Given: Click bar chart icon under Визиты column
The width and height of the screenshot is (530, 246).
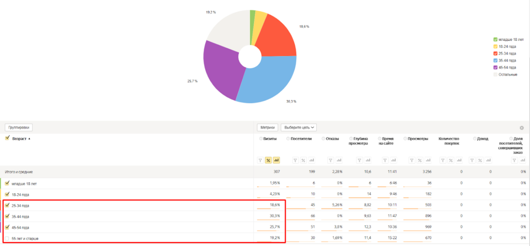Looking at the screenshot, I should (276, 160).
